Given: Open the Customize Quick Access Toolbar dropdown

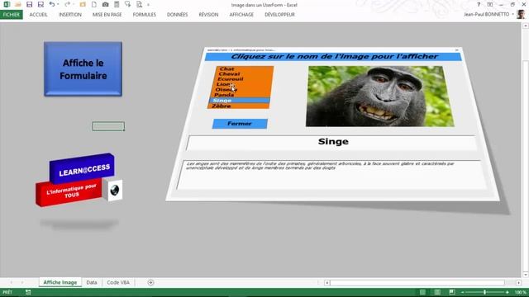Looking at the screenshot, I should [148, 5].
